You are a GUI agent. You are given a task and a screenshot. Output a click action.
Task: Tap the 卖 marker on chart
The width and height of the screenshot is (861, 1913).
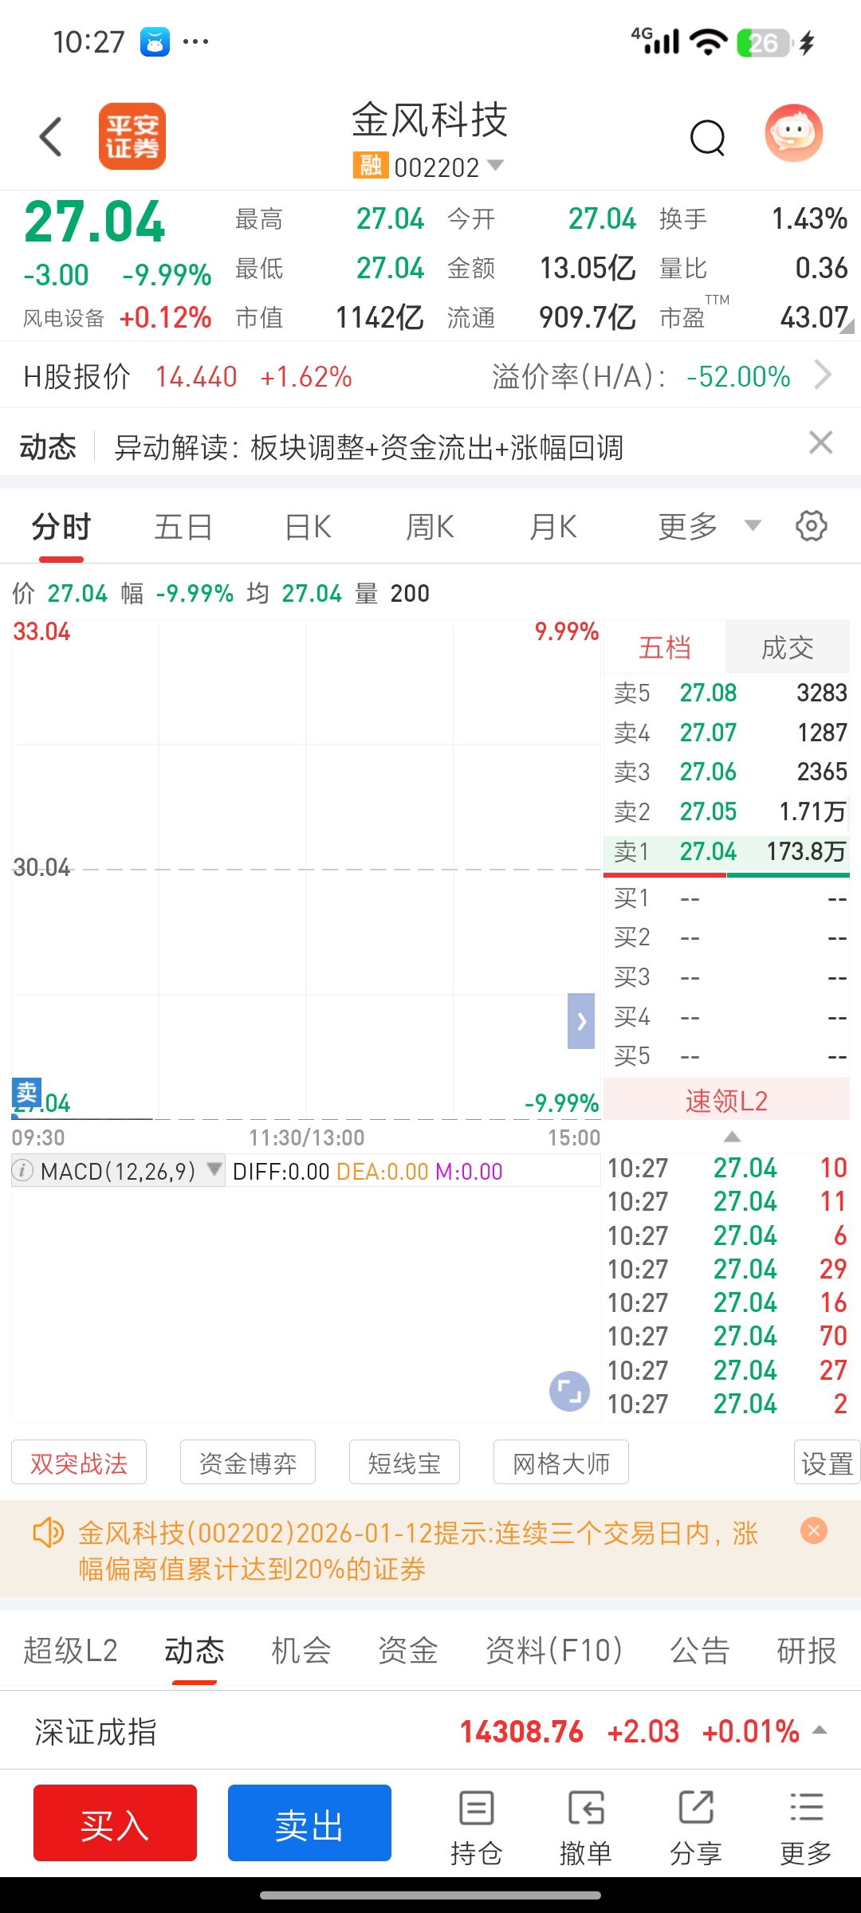click(x=26, y=1091)
